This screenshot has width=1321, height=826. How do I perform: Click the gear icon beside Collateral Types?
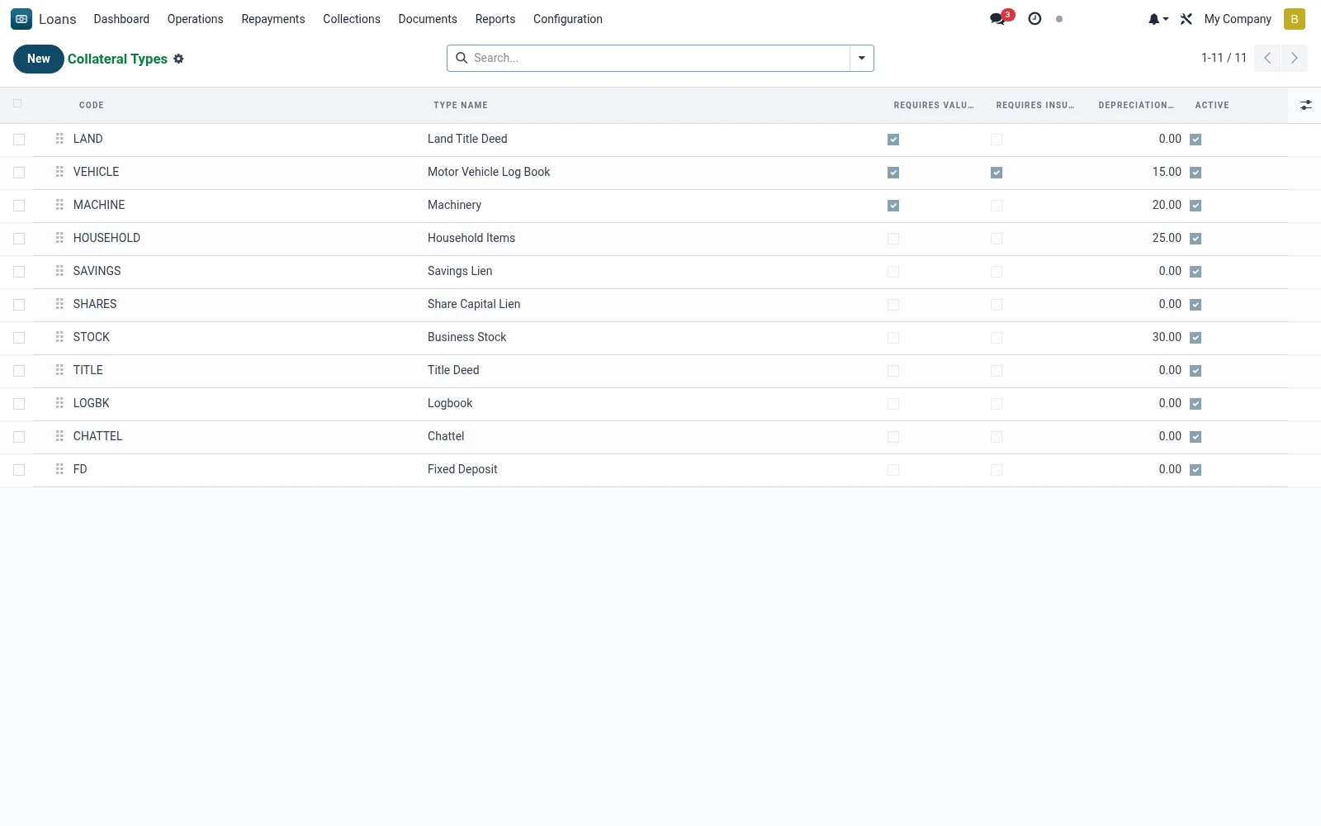178,59
